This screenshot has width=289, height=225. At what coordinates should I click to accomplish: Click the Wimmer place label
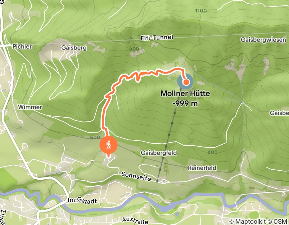30,107
